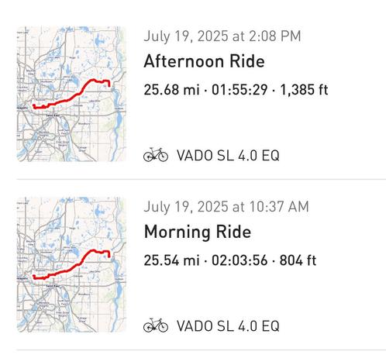386x358 pixels.
Task: Open the Afternoon Ride activity title
Action: pyautogui.click(x=204, y=61)
